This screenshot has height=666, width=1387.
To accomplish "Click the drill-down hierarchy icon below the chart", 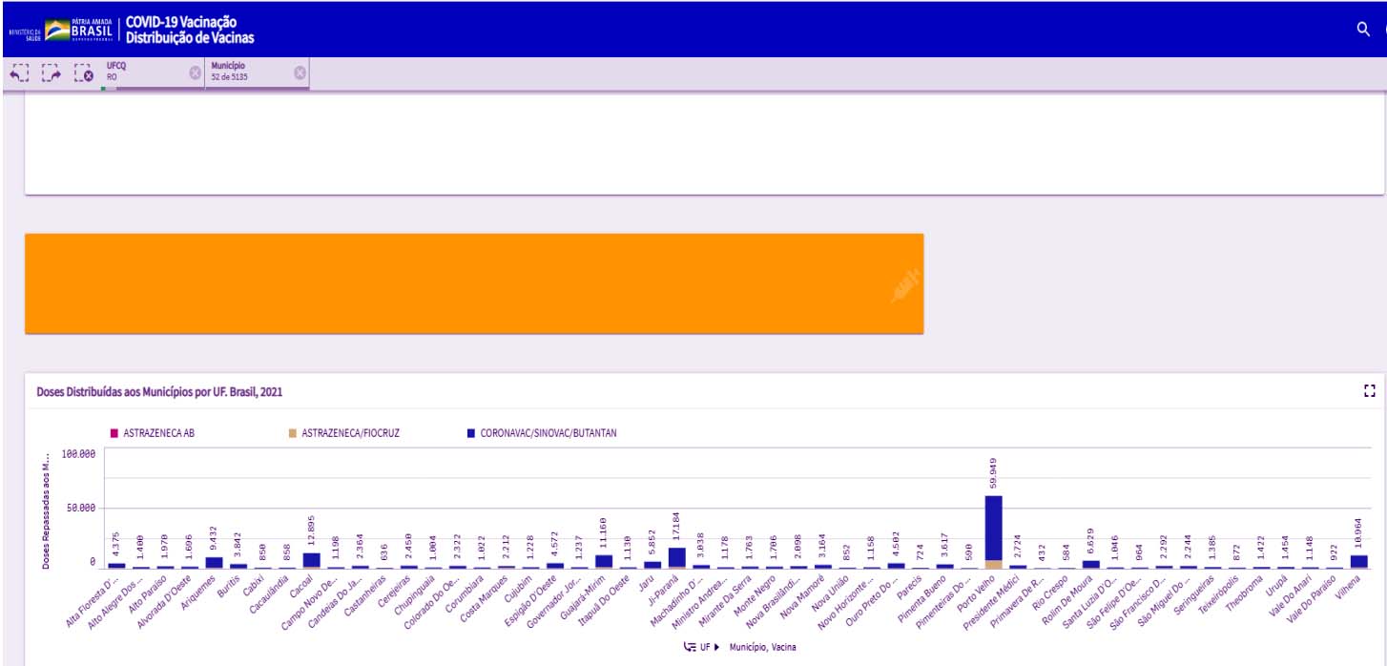I will tap(690, 647).
